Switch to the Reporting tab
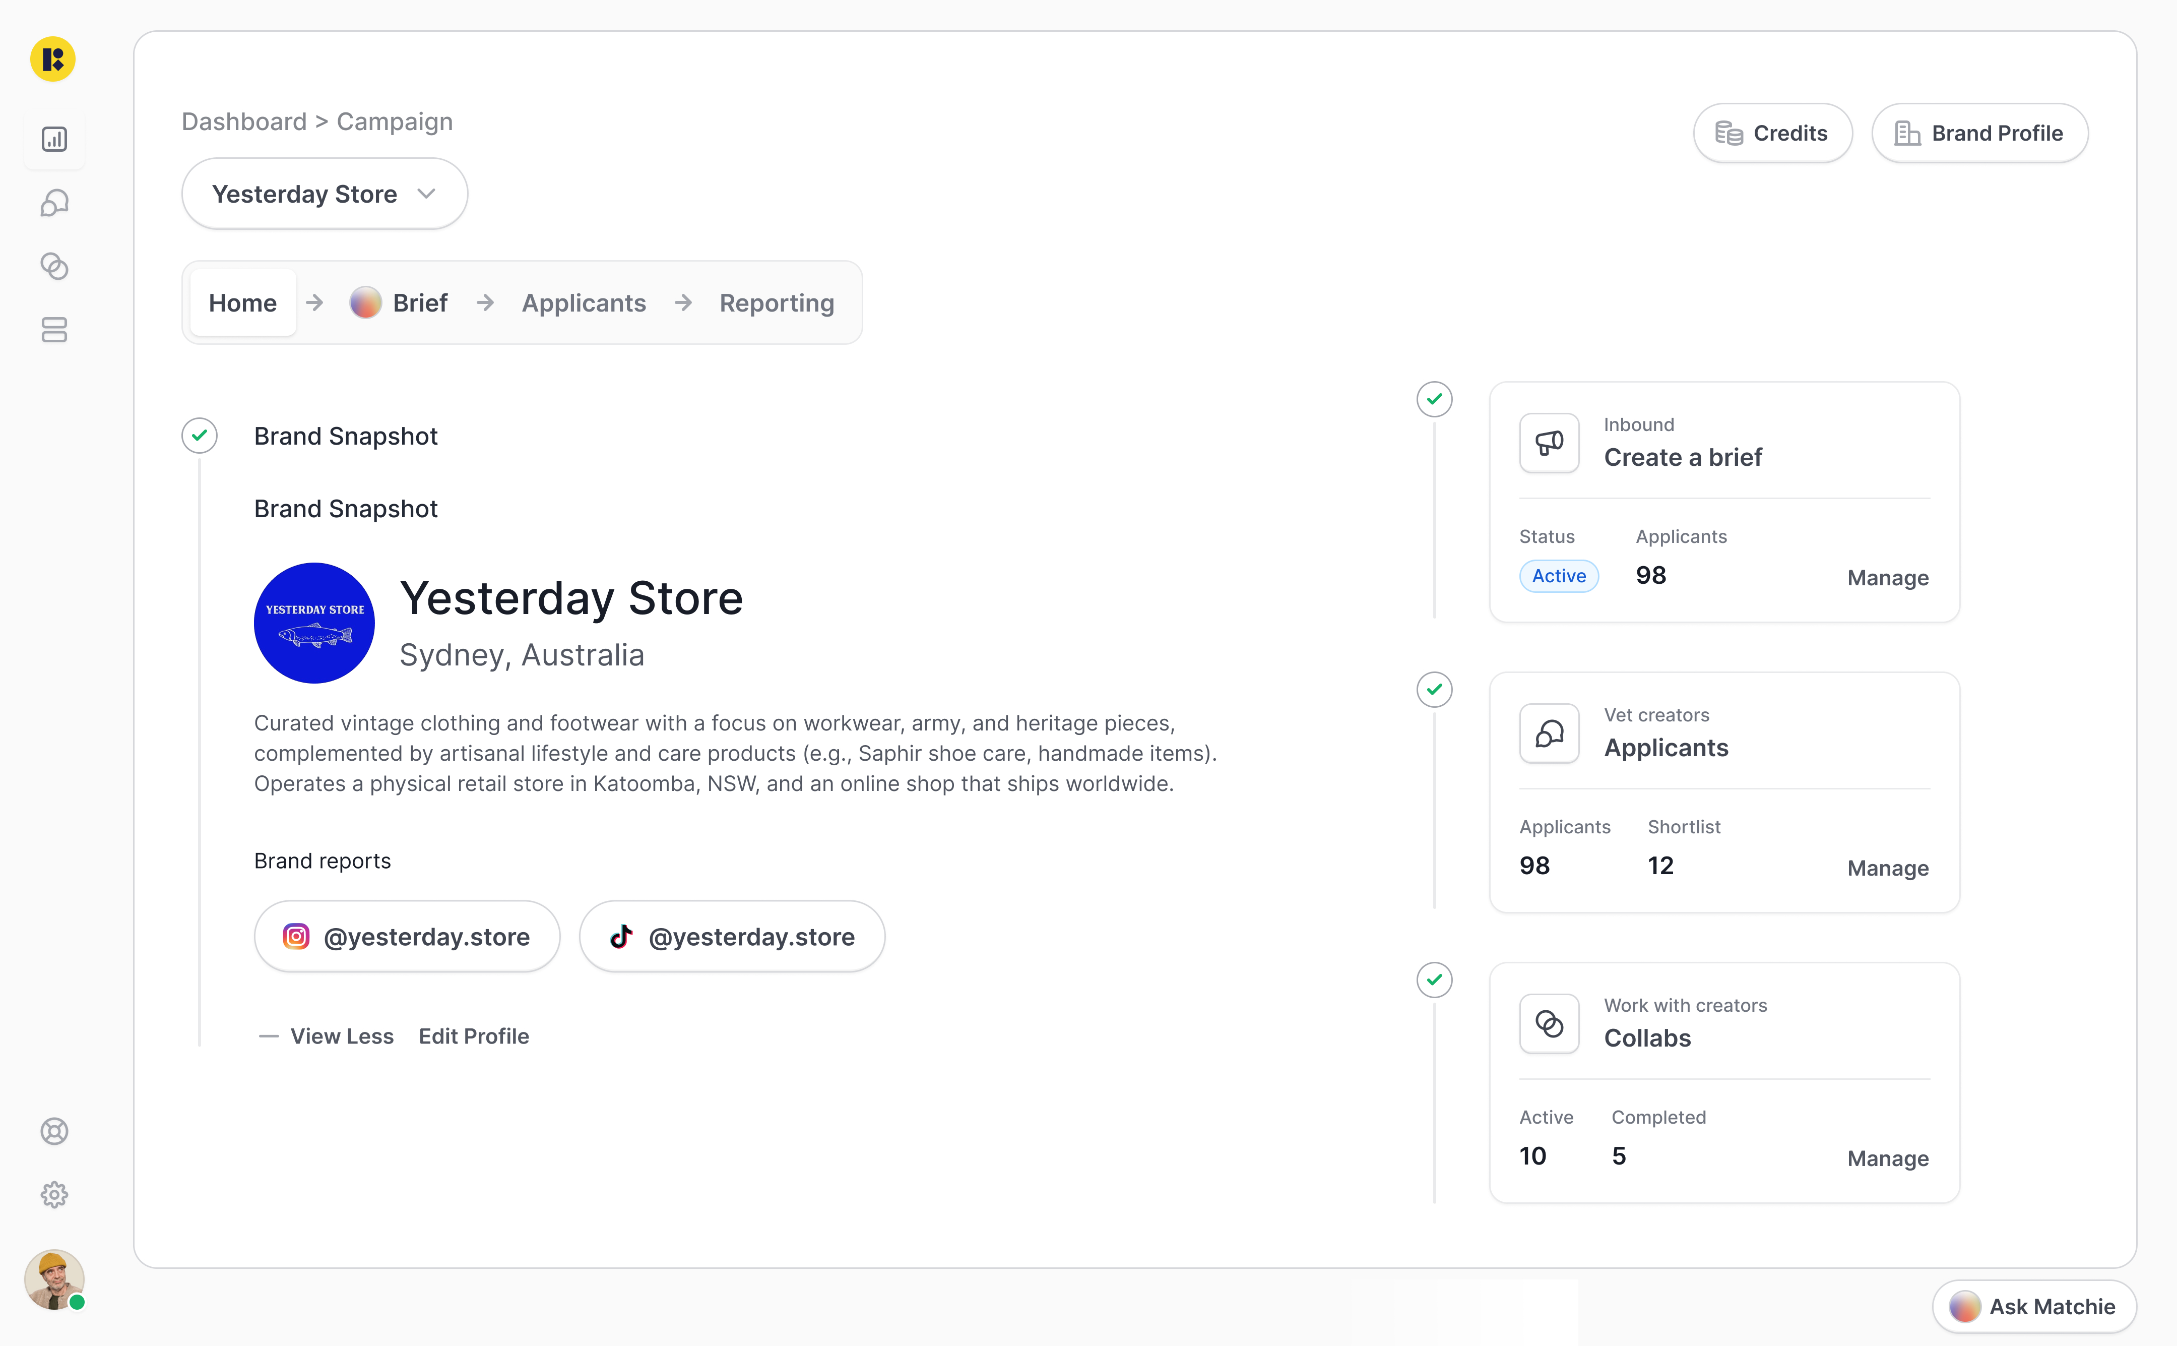This screenshot has height=1346, width=2177. pyautogui.click(x=777, y=302)
